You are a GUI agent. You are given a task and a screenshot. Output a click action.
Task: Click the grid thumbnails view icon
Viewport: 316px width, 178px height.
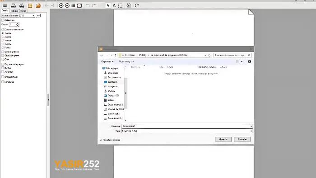coord(73,5)
